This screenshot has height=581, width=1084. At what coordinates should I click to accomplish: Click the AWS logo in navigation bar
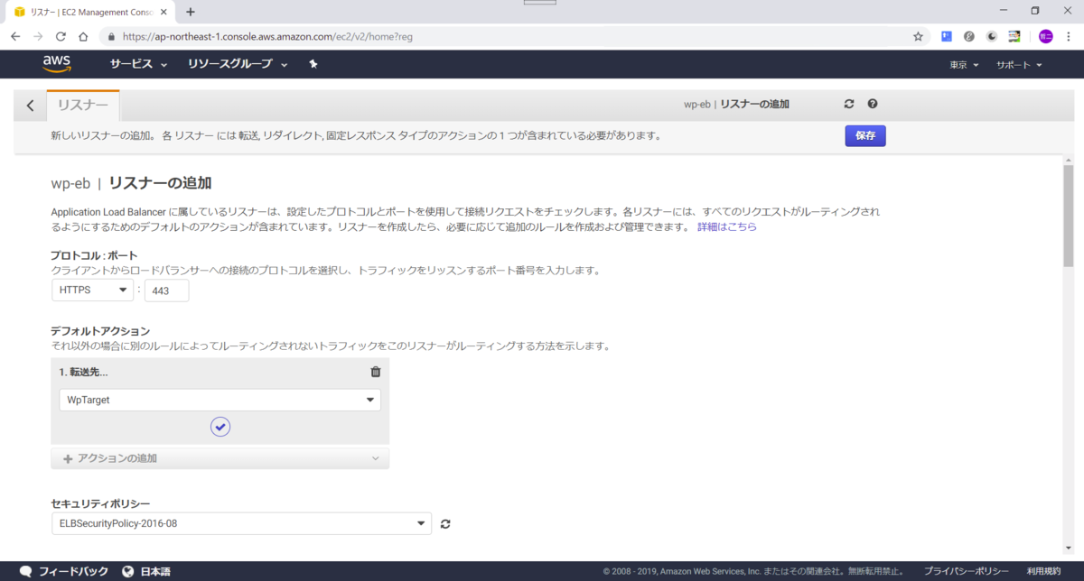coord(57,63)
